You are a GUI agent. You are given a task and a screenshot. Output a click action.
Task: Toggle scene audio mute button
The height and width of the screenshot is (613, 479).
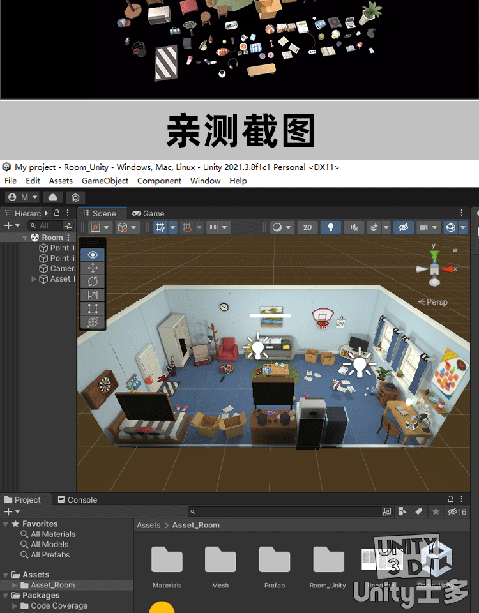[x=353, y=227]
